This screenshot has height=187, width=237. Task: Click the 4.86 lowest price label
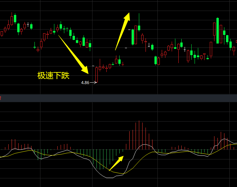[x=85, y=82]
